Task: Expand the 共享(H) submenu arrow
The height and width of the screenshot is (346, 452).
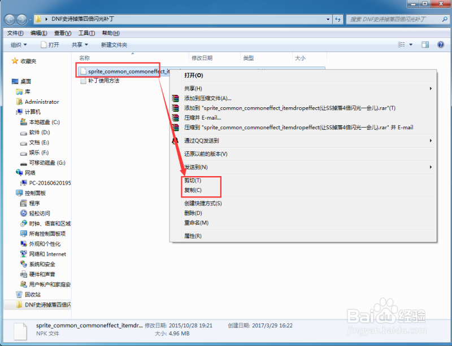Action: 431,89
